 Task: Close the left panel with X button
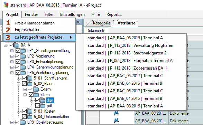point(78,22)
